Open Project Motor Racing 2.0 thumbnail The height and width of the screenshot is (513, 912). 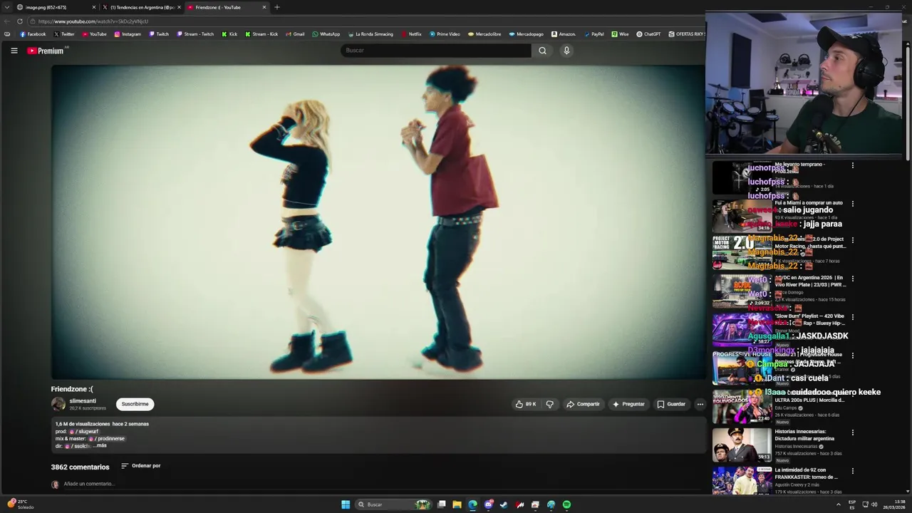tap(742, 253)
